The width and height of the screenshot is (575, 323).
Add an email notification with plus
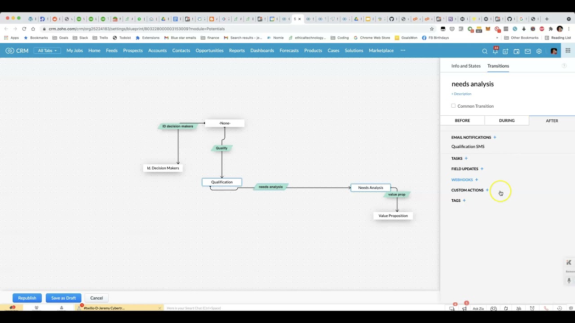click(495, 137)
